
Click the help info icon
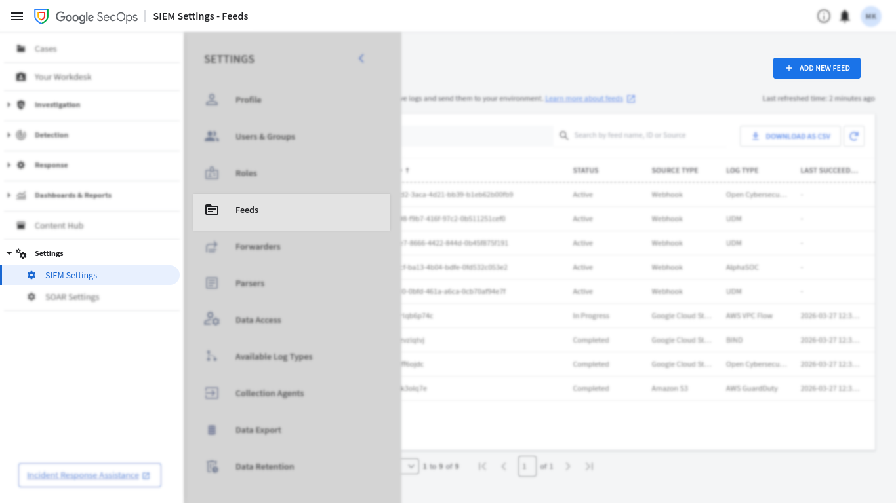[824, 16]
